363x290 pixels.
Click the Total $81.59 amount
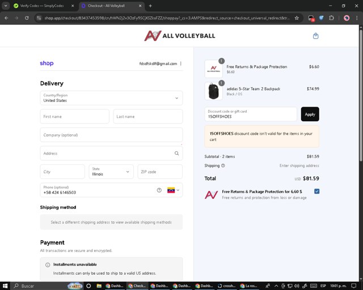311,178
